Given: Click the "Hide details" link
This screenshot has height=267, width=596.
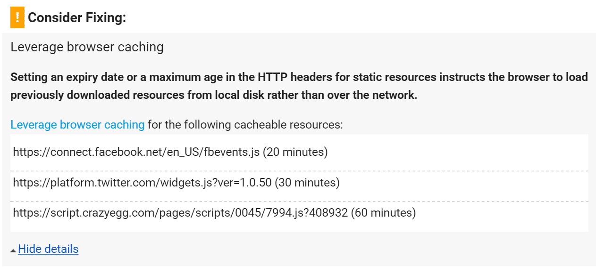Looking at the screenshot, I should click(48, 249).
